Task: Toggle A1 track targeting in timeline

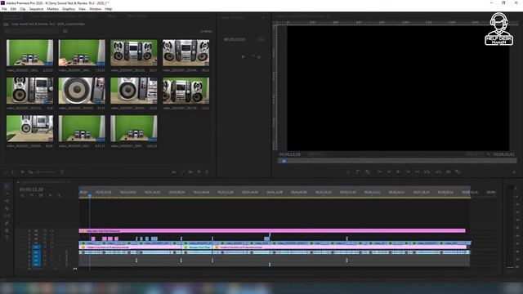Action: (36, 252)
